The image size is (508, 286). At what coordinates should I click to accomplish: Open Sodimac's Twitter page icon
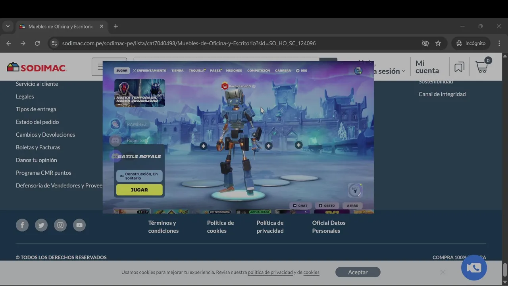pos(41,225)
